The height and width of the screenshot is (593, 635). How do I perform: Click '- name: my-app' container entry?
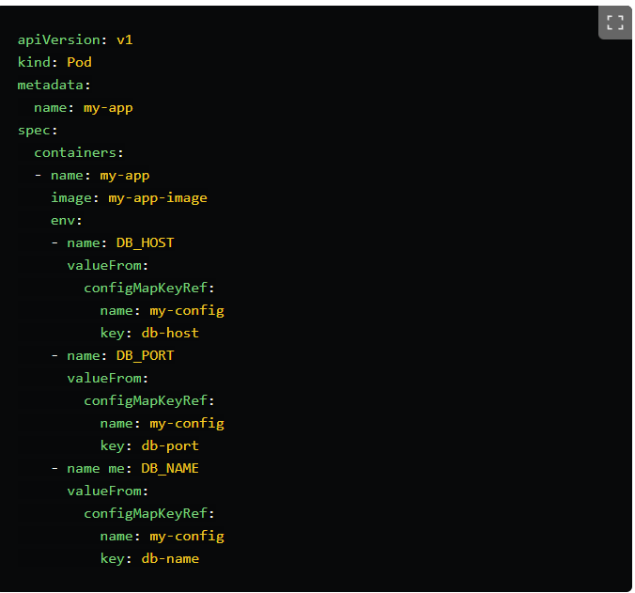92,176
